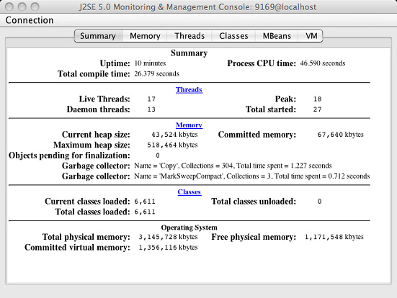Select the uptime value '10 minutes'
397x298 pixels.
pos(150,63)
